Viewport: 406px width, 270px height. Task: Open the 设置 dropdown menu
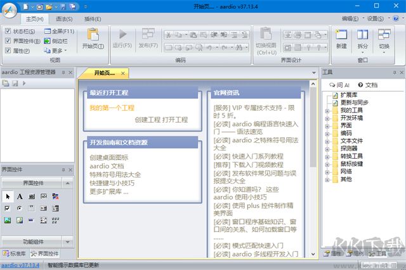pos(378,19)
